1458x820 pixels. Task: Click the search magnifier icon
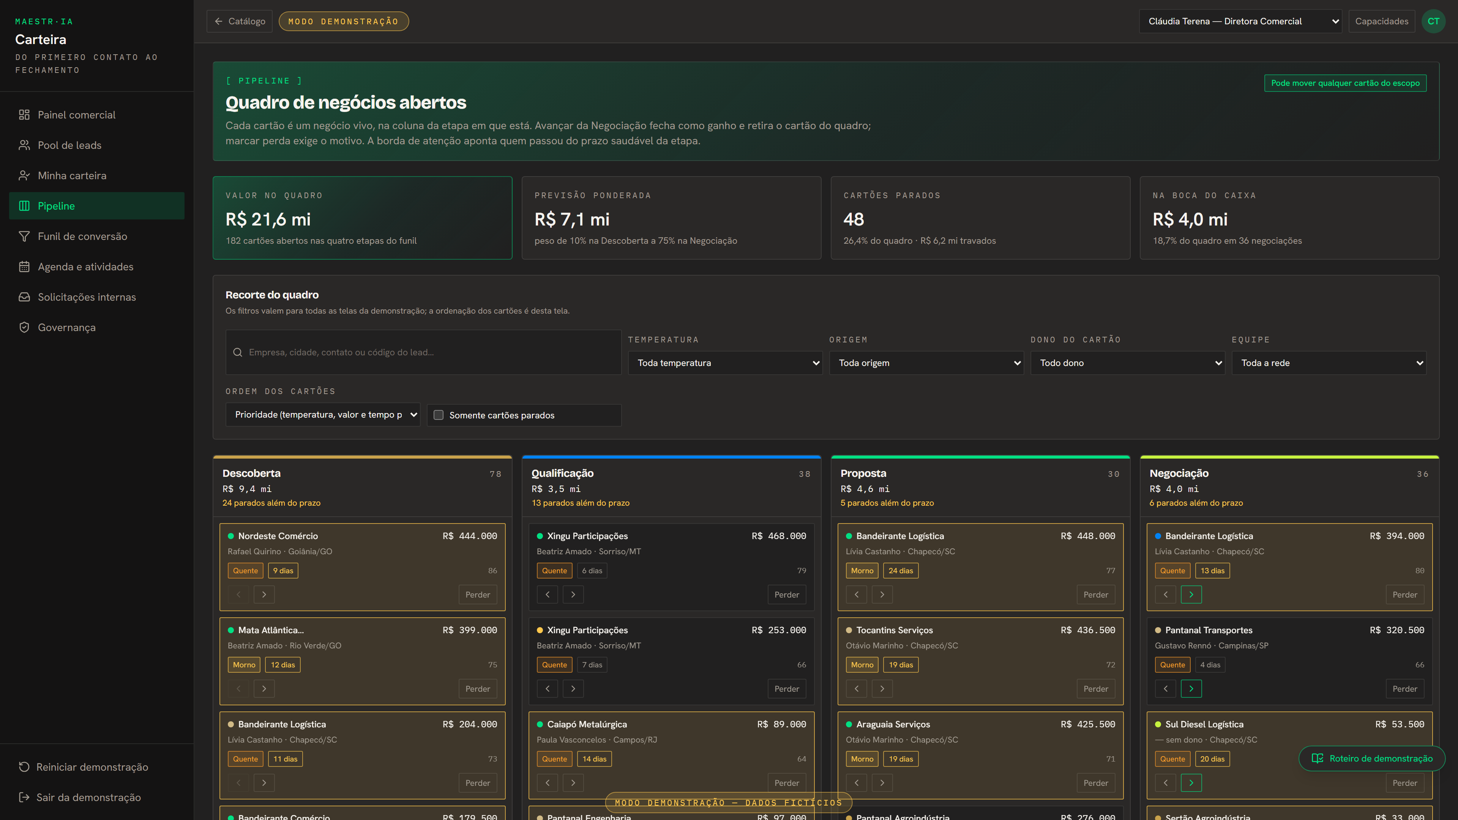(x=238, y=352)
